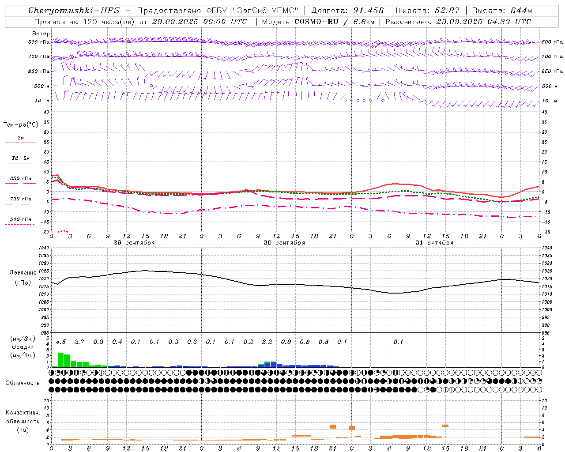Click the 2.2 precipitation value
This screenshot has height=452, width=565.
tap(267, 342)
